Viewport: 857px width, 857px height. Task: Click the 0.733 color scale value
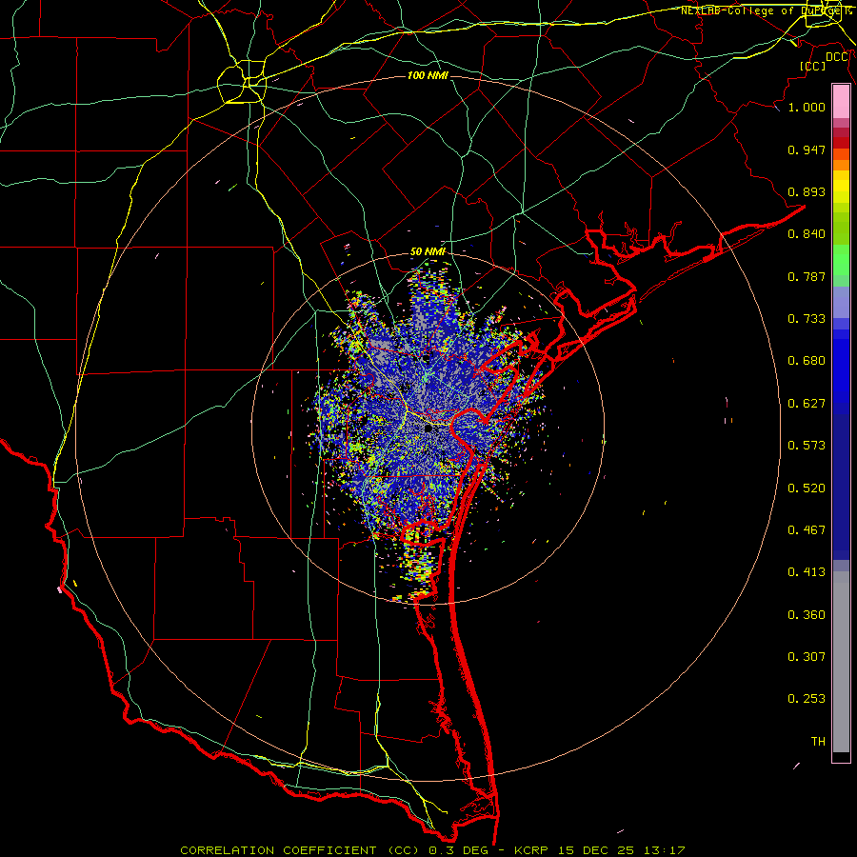pyautogui.click(x=807, y=319)
